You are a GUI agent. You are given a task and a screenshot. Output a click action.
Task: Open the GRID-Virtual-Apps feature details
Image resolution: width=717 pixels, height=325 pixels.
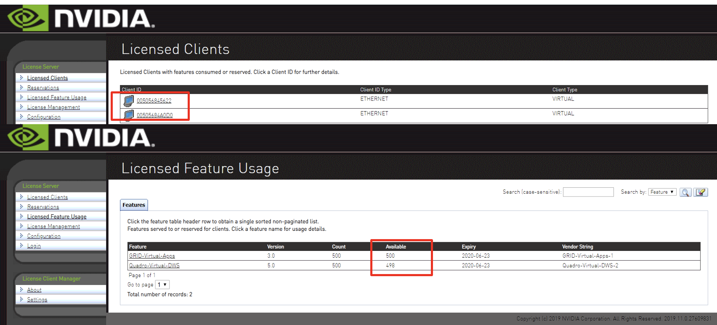[152, 256]
